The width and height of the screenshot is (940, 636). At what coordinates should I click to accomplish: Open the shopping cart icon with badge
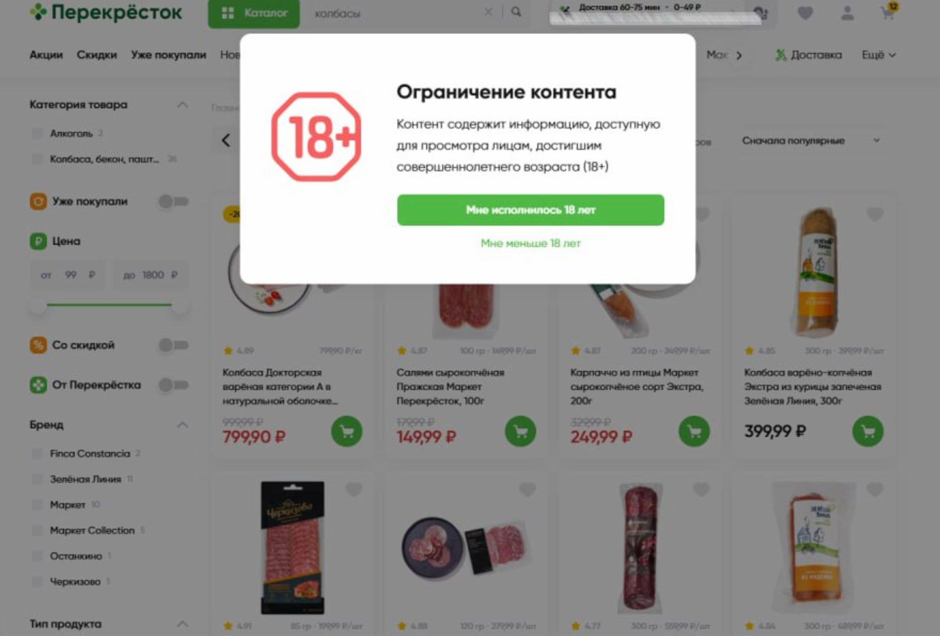889,12
